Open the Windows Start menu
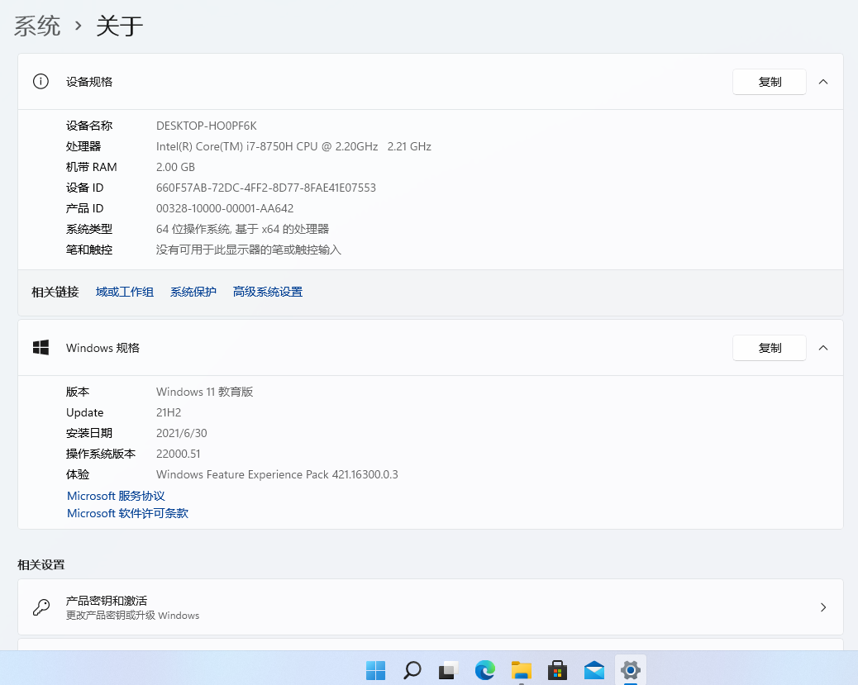This screenshot has width=858, height=685. tap(375, 669)
